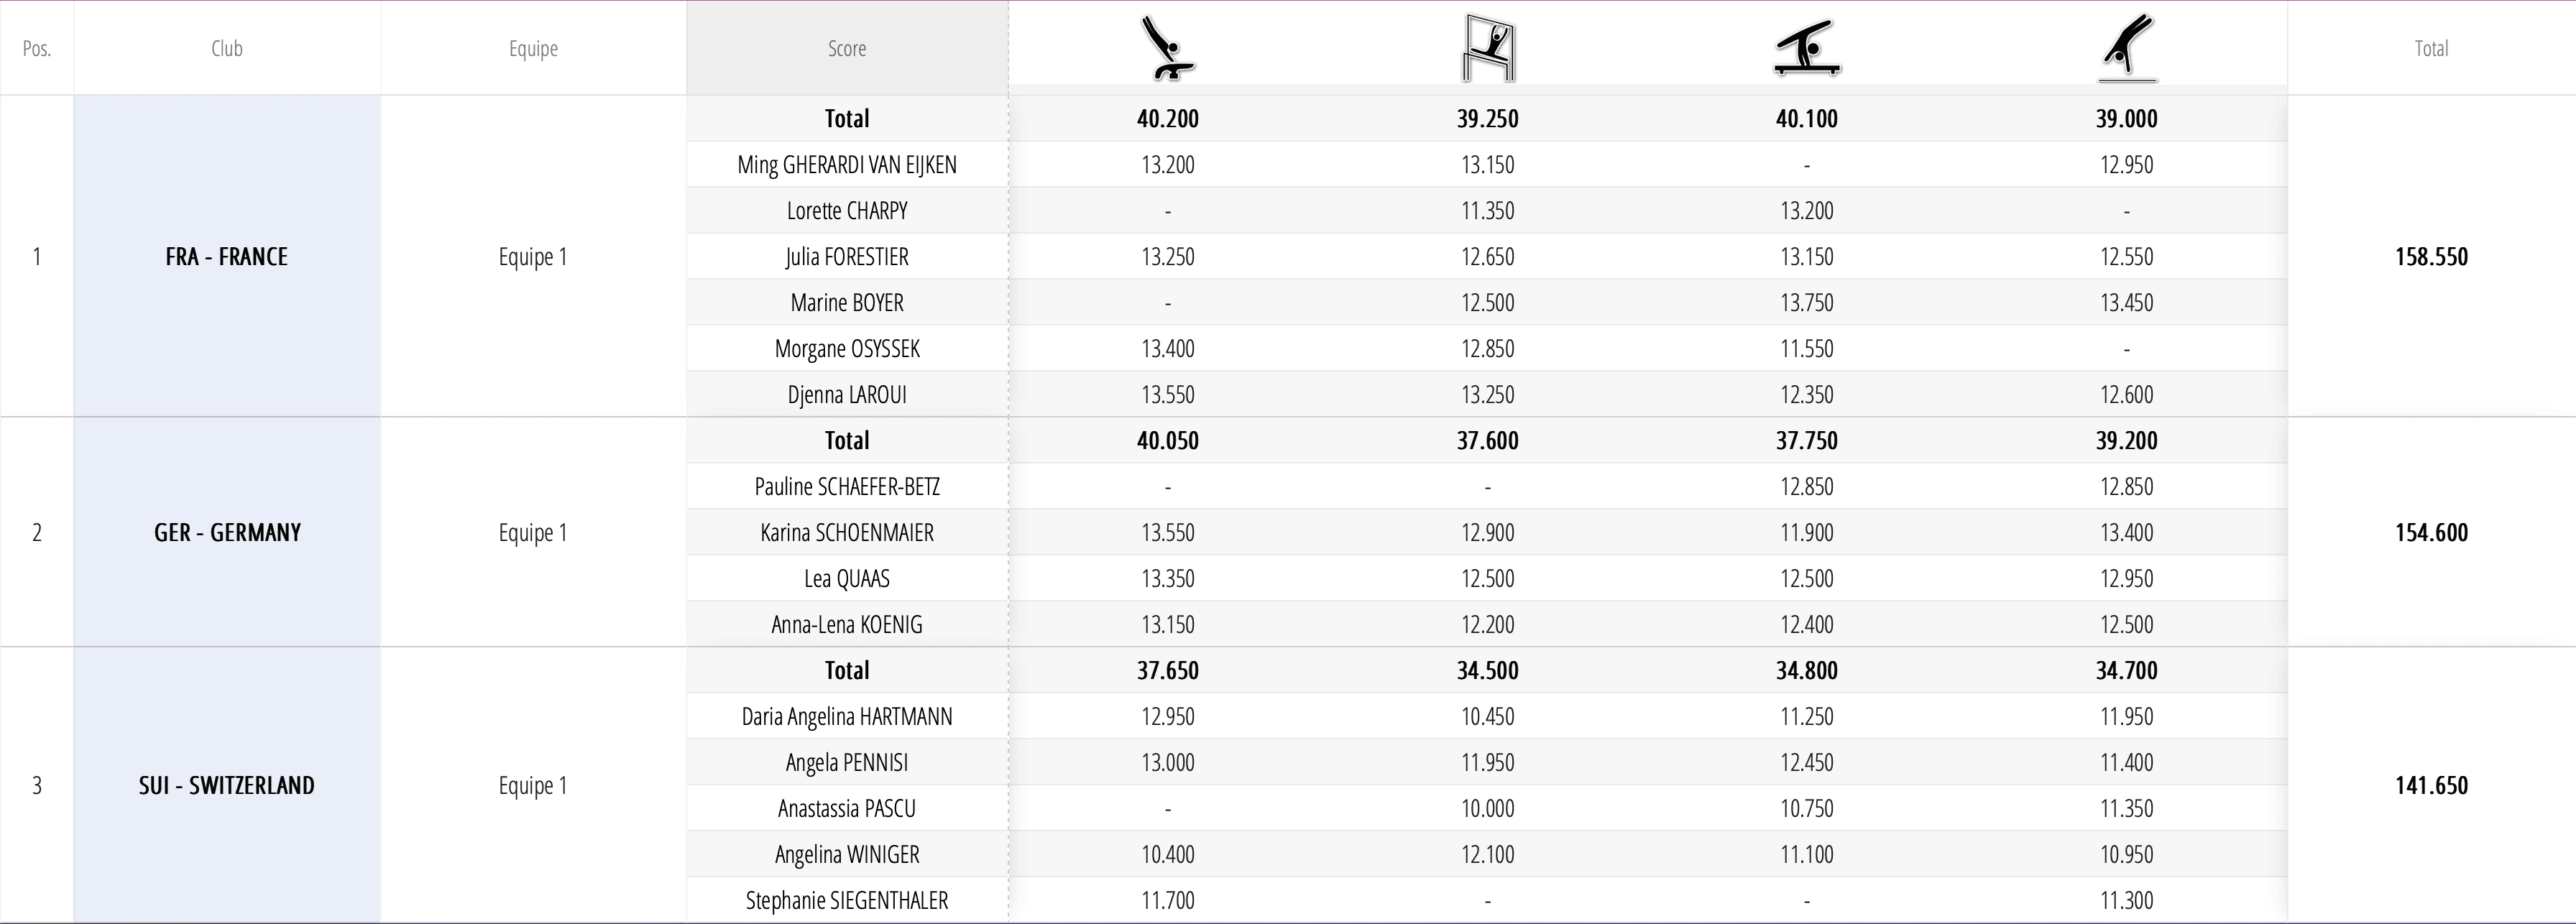Click the uneven bars apparatus icon

(x=1487, y=48)
